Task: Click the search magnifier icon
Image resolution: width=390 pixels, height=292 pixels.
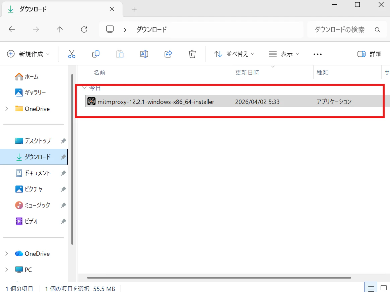Action: click(x=377, y=30)
